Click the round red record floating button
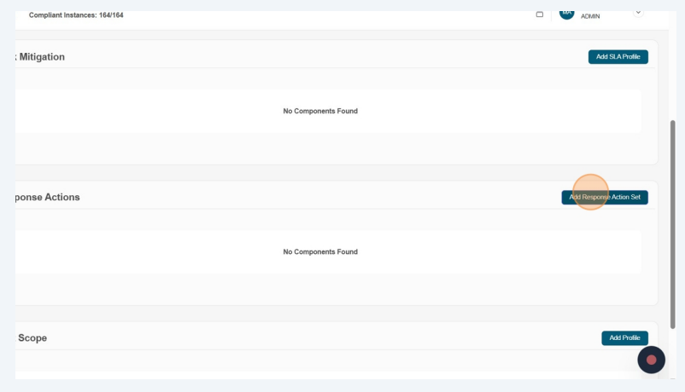 coord(651,360)
